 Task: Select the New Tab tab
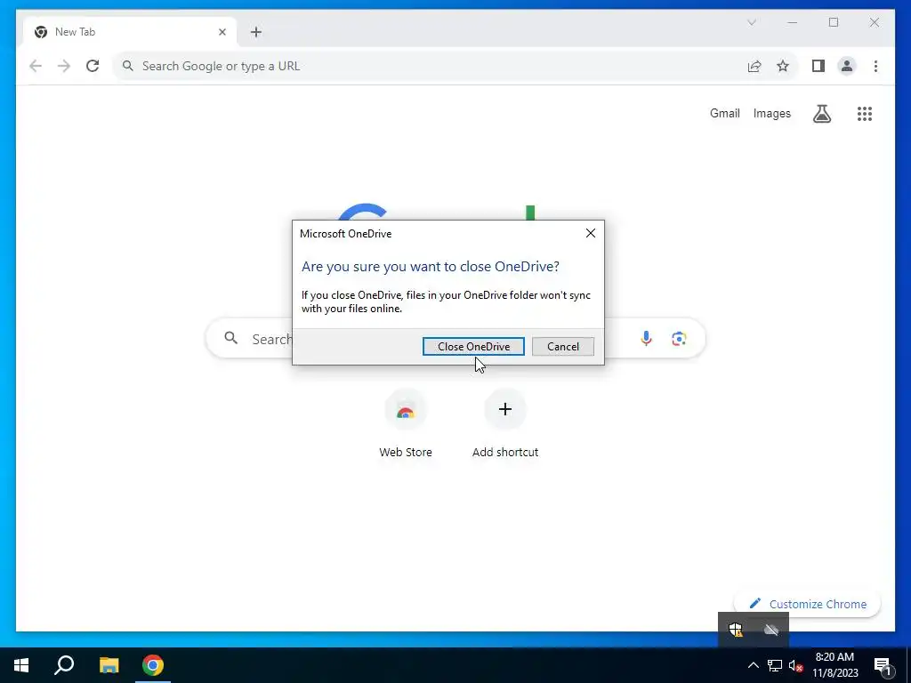tap(129, 32)
